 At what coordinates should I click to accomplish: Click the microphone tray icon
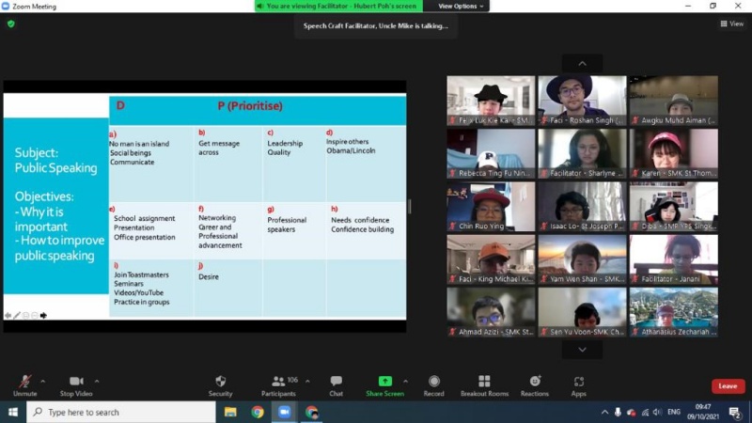pos(618,412)
